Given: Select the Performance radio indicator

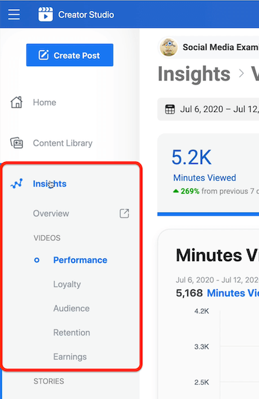Looking at the screenshot, I should (37, 260).
